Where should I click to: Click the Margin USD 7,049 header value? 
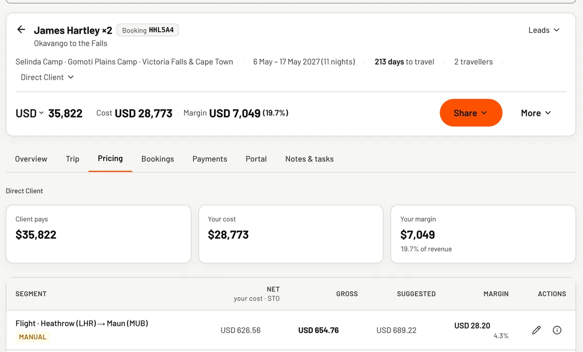point(236,113)
